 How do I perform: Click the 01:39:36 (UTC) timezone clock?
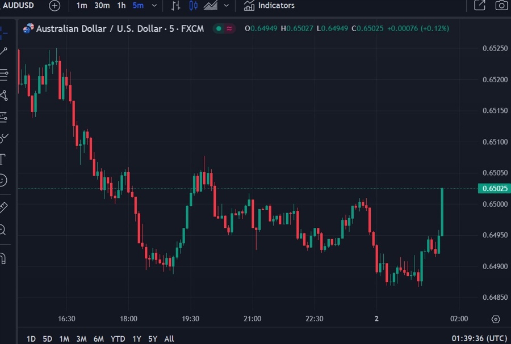pyautogui.click(x=479, y=339)
